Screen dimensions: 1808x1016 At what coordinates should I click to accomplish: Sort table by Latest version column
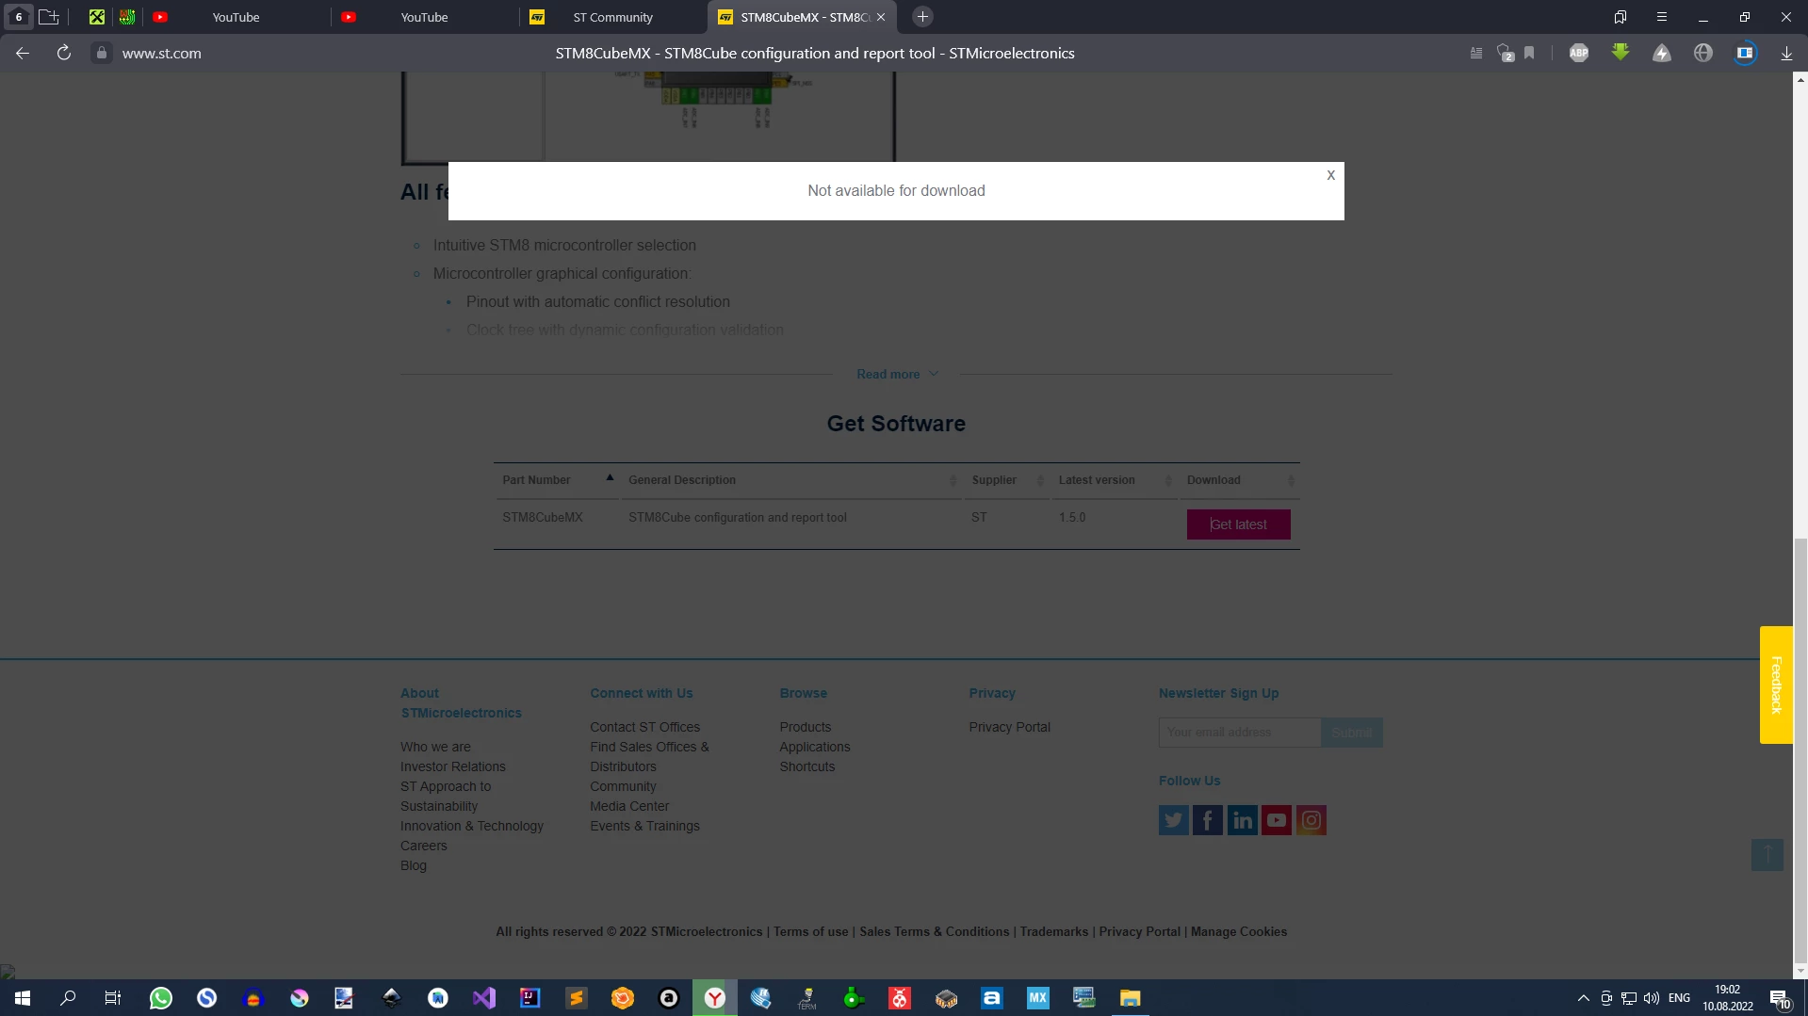(1115, 480)
